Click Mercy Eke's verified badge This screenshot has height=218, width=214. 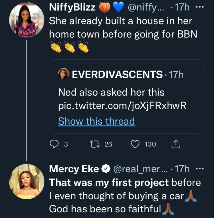pyautogui.click(x=106, y=169)
